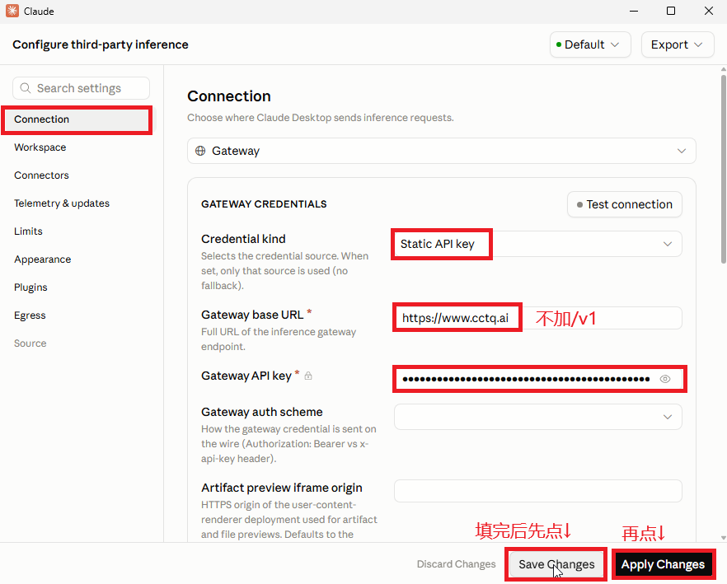Click the Connection heading text
The height and width of the screenshot is (584, 727).
(x=229, y=96)
